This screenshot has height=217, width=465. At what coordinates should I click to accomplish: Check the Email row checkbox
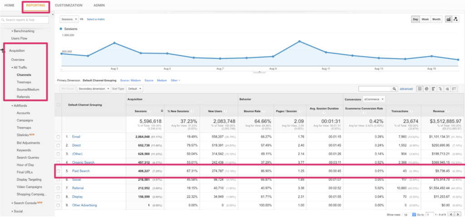click(x=58, y=136)
